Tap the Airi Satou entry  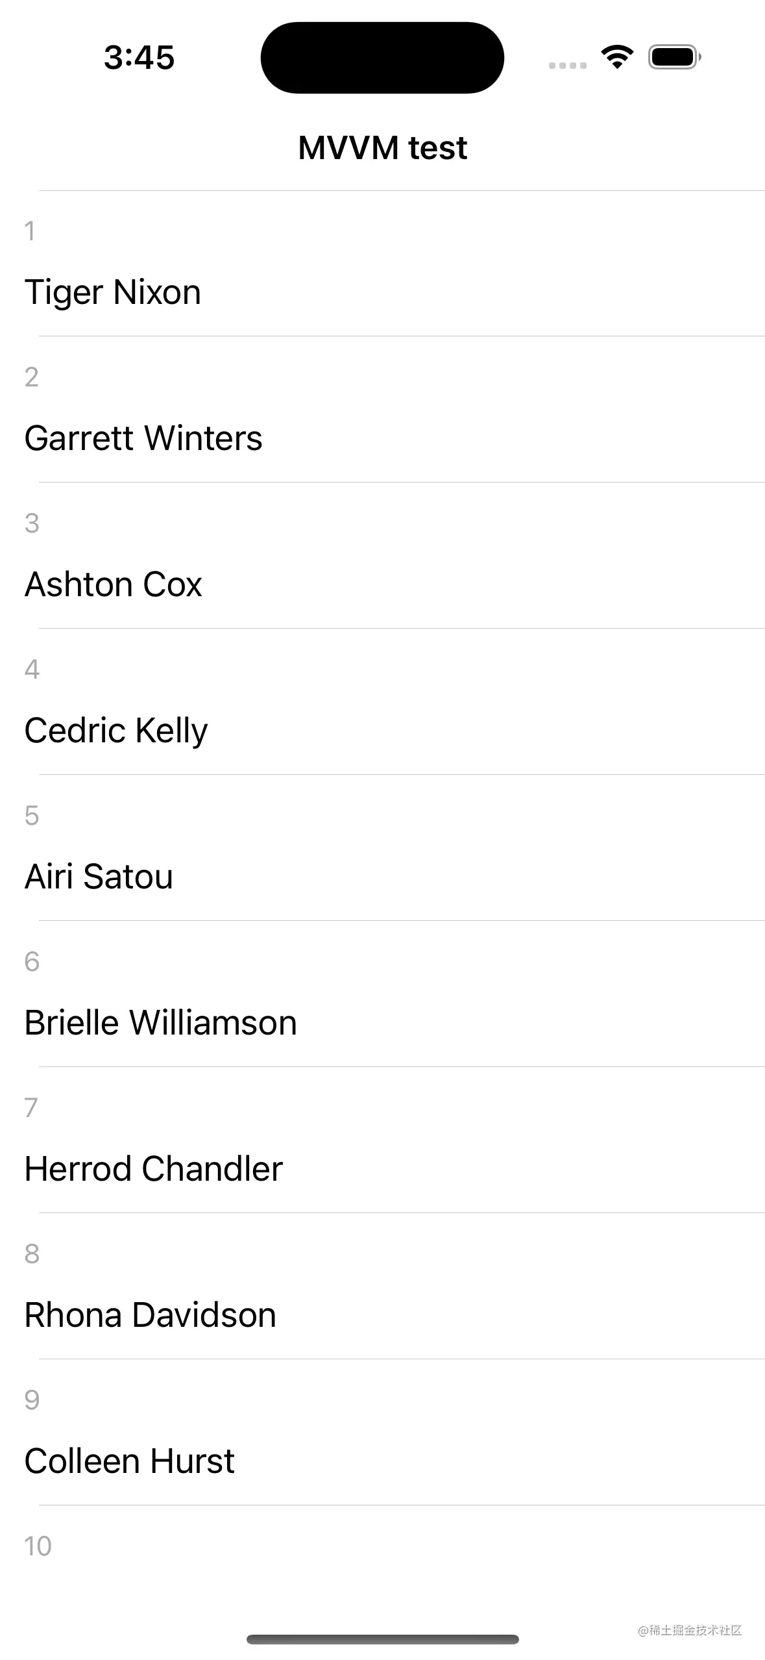pos(382,848)
